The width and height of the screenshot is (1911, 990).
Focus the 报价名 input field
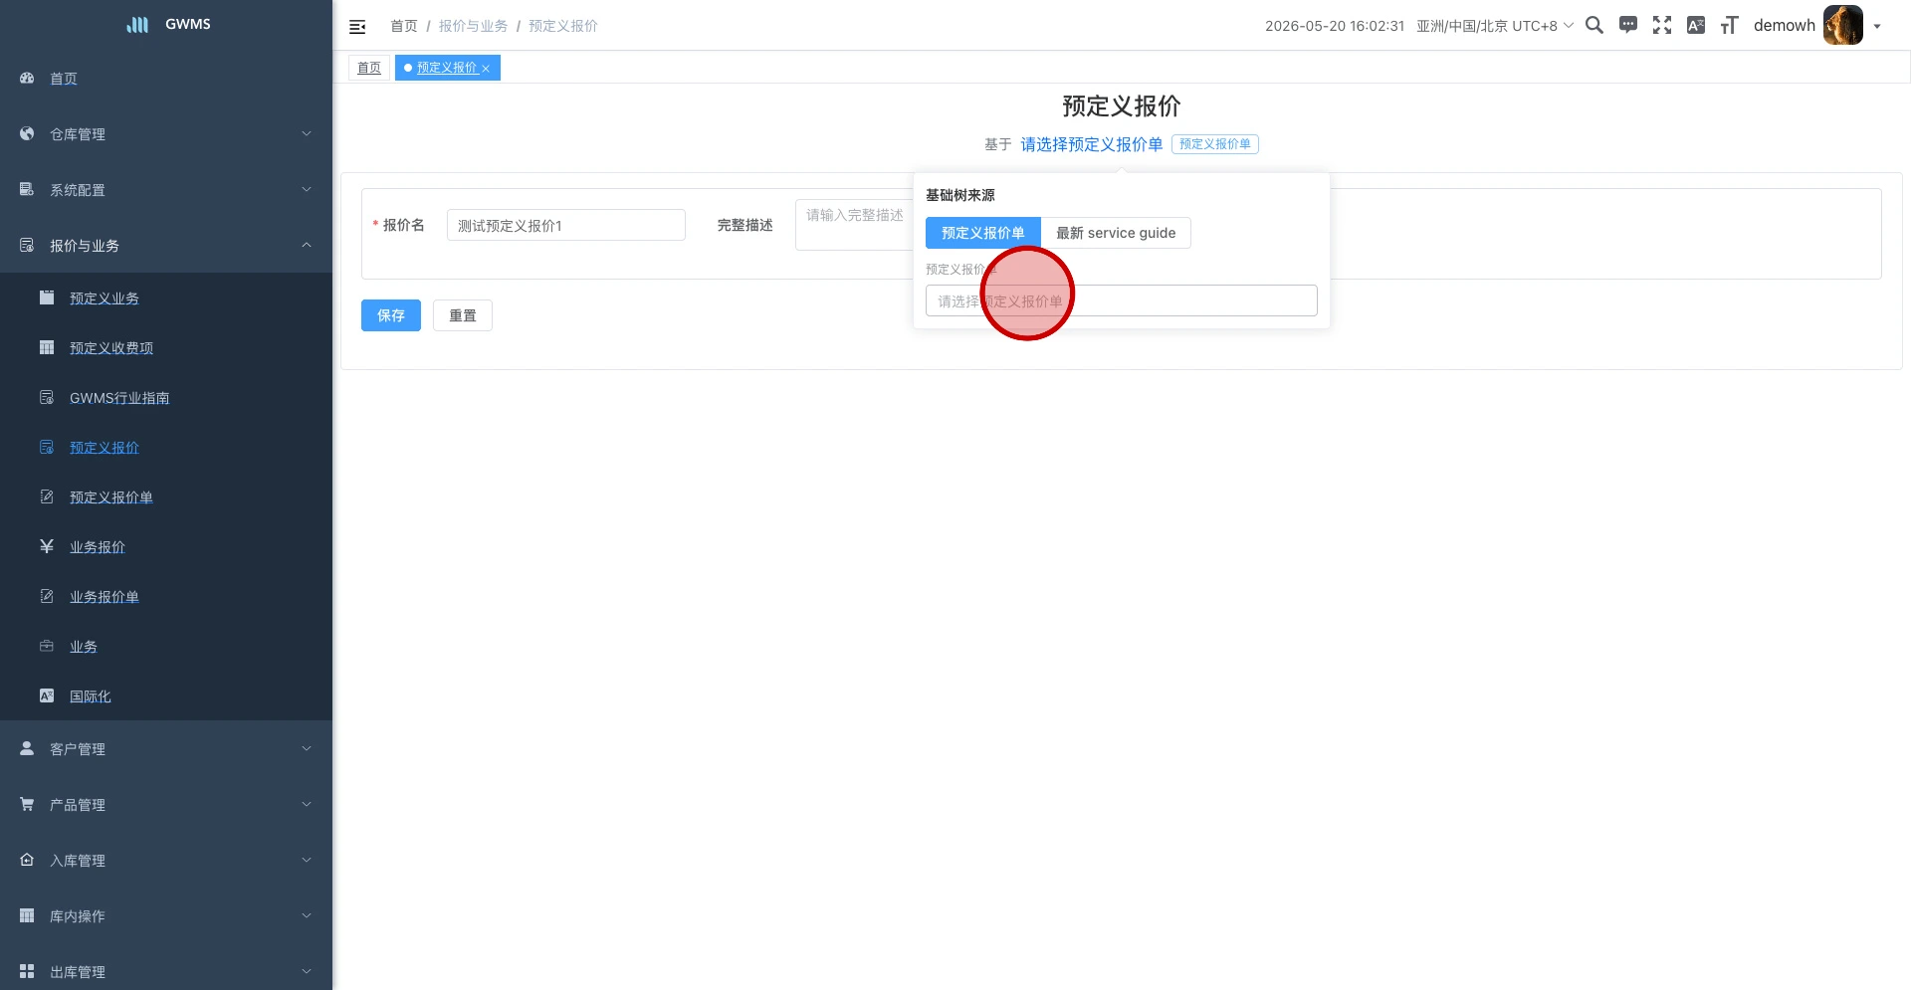coord(566,225)
